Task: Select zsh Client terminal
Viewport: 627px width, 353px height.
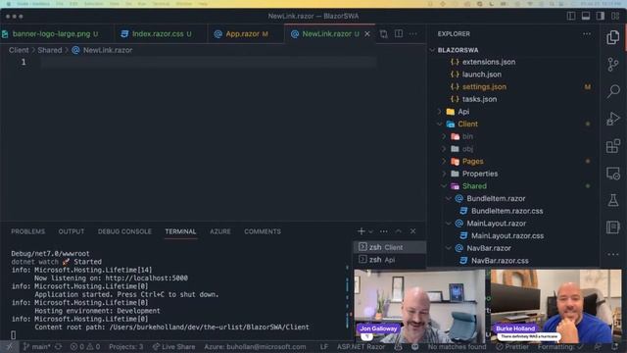Action: [x=390, y=247]
